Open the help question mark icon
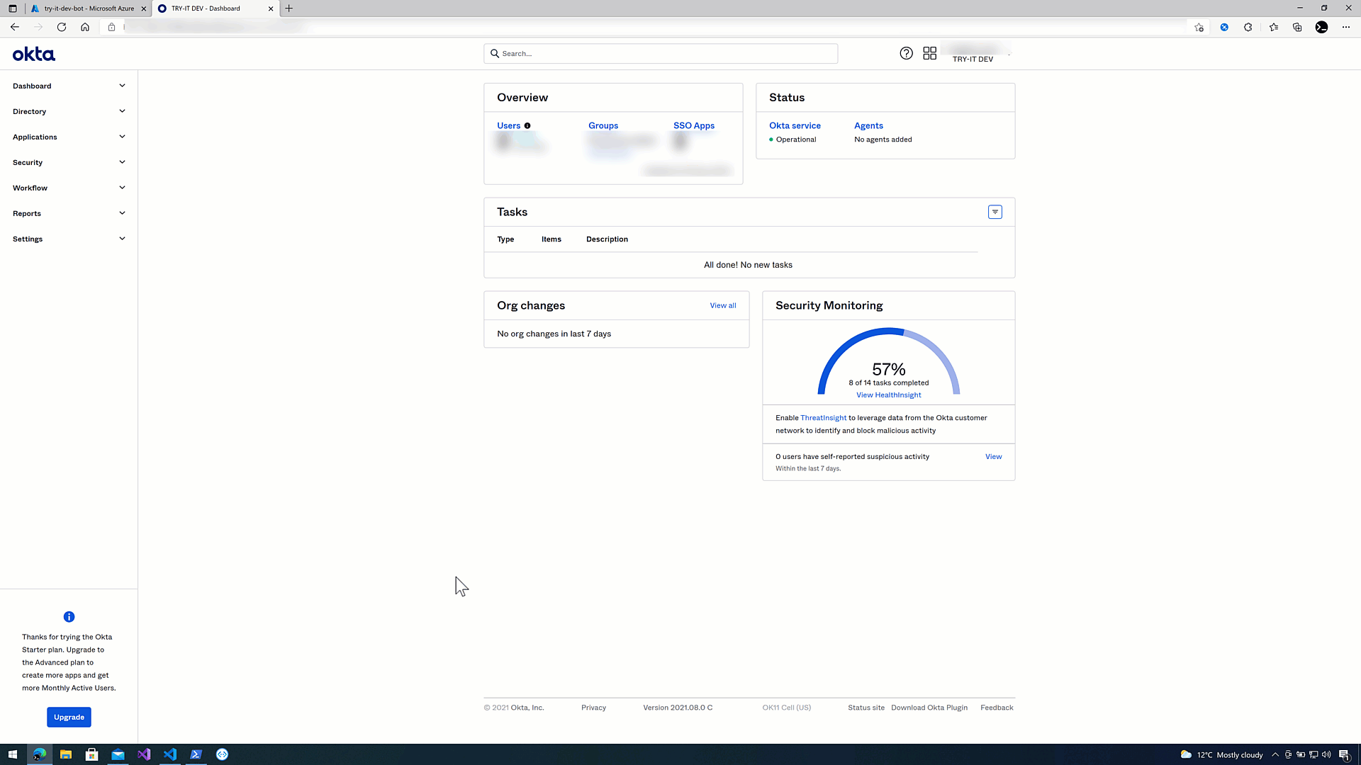The width and height of the screenshot is (1361, 765). tap(906, 53)
